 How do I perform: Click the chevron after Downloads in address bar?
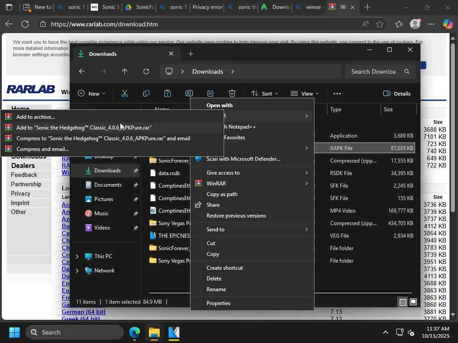[x=233, y=71]
